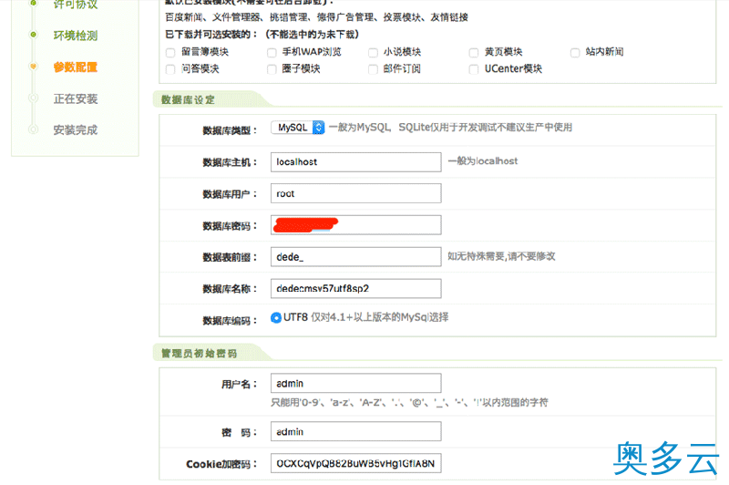Select the 环境检测 step in sidebar
Viewport: 729px width, 485px height.
point(76,36)
